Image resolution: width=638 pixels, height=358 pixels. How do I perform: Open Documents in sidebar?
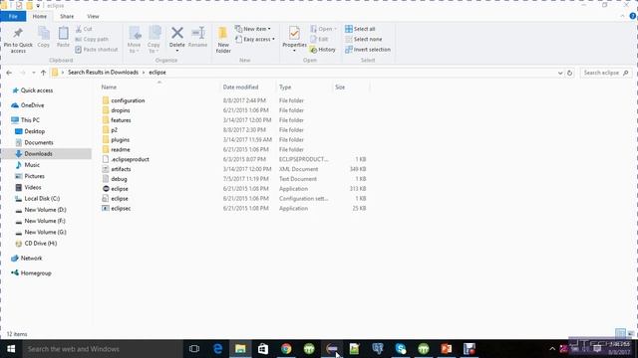39,142
